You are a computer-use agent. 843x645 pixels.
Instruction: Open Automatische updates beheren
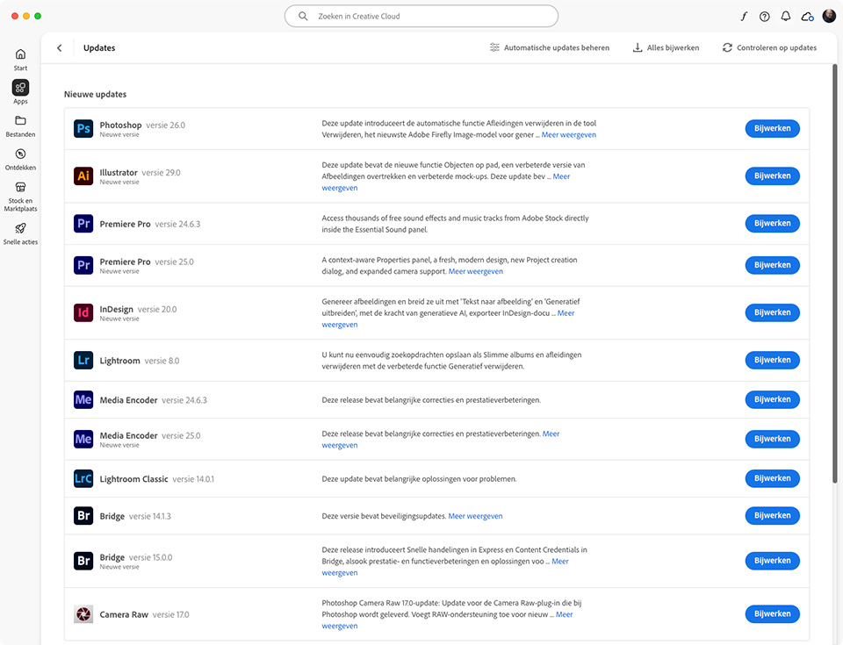550,48
